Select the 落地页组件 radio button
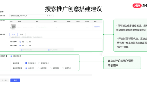 point(11,56)
